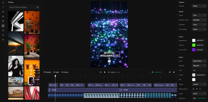Screen dimensions: 208x102
Task: Click the timeline zoom slider
Action: click(159, 72)
